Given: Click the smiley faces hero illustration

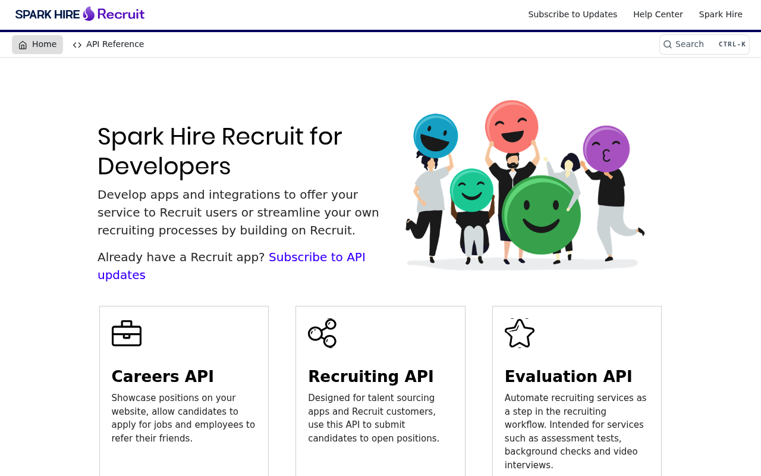Looking at the screenshot, I should pyautogui.click(x=524, y=184).
